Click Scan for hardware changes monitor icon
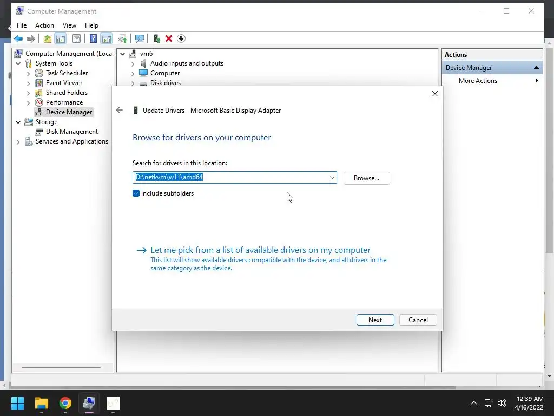This screenshot has height=416, width=554. (x=140, y=38)
